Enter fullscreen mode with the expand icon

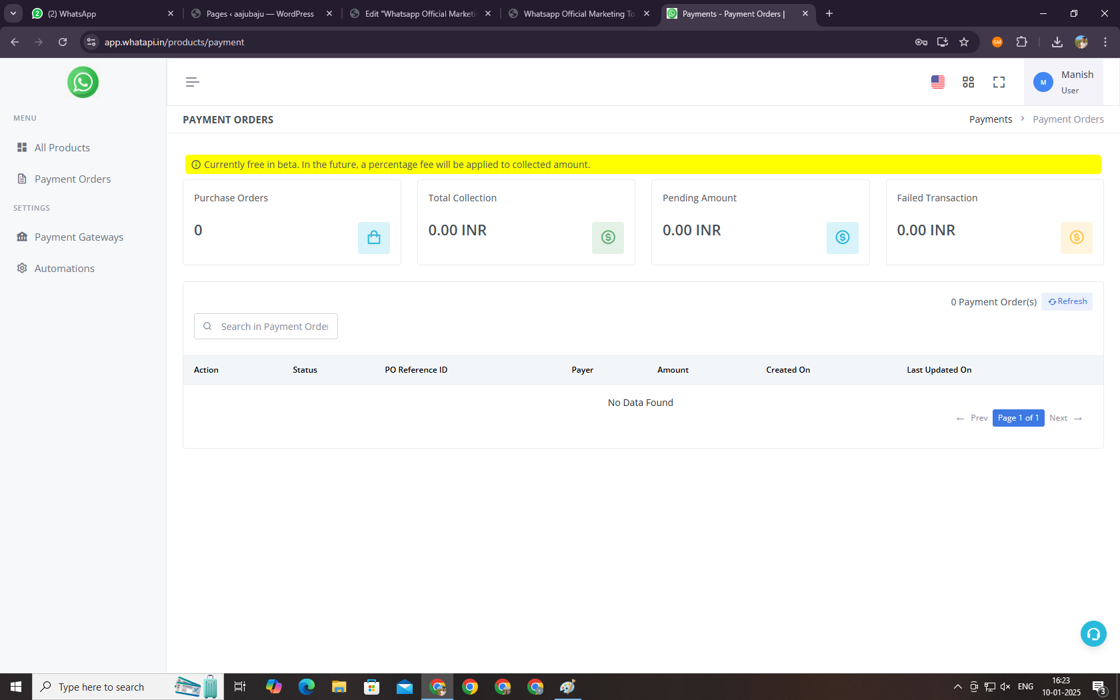999,82
